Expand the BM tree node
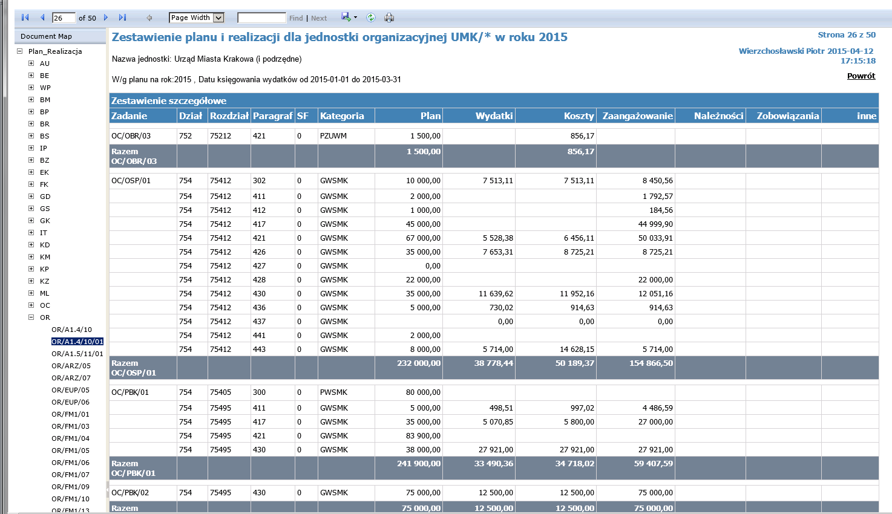The width and height of the screenshot is (892, 514). [x=31, y=100]
